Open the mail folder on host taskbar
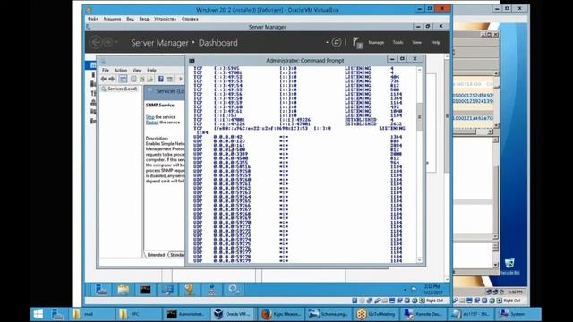The image size is (573, 322). click(x=91, y=314)
